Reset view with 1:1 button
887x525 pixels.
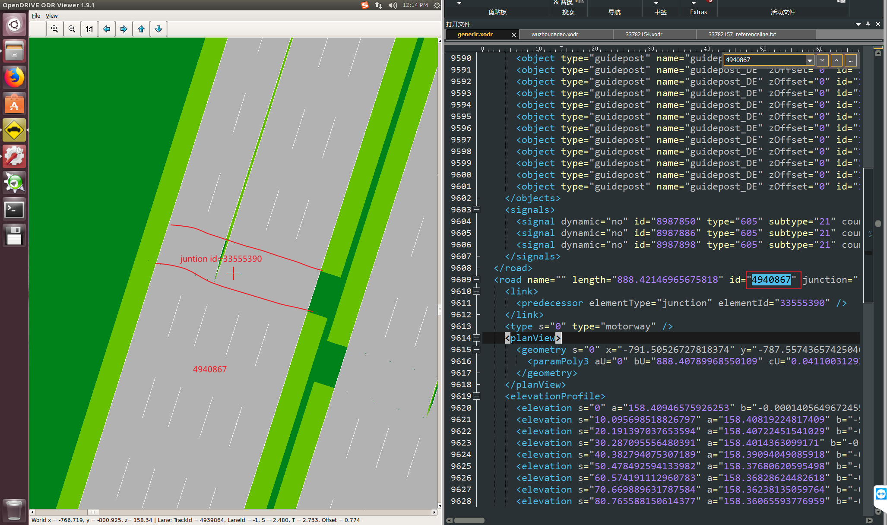[x=89, y=29]
